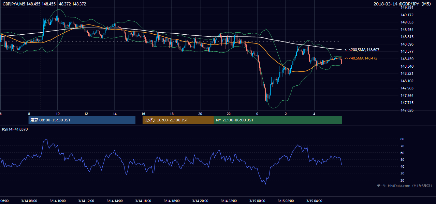
Task: Click price axis value 148.459
Action: coord(407,59)
